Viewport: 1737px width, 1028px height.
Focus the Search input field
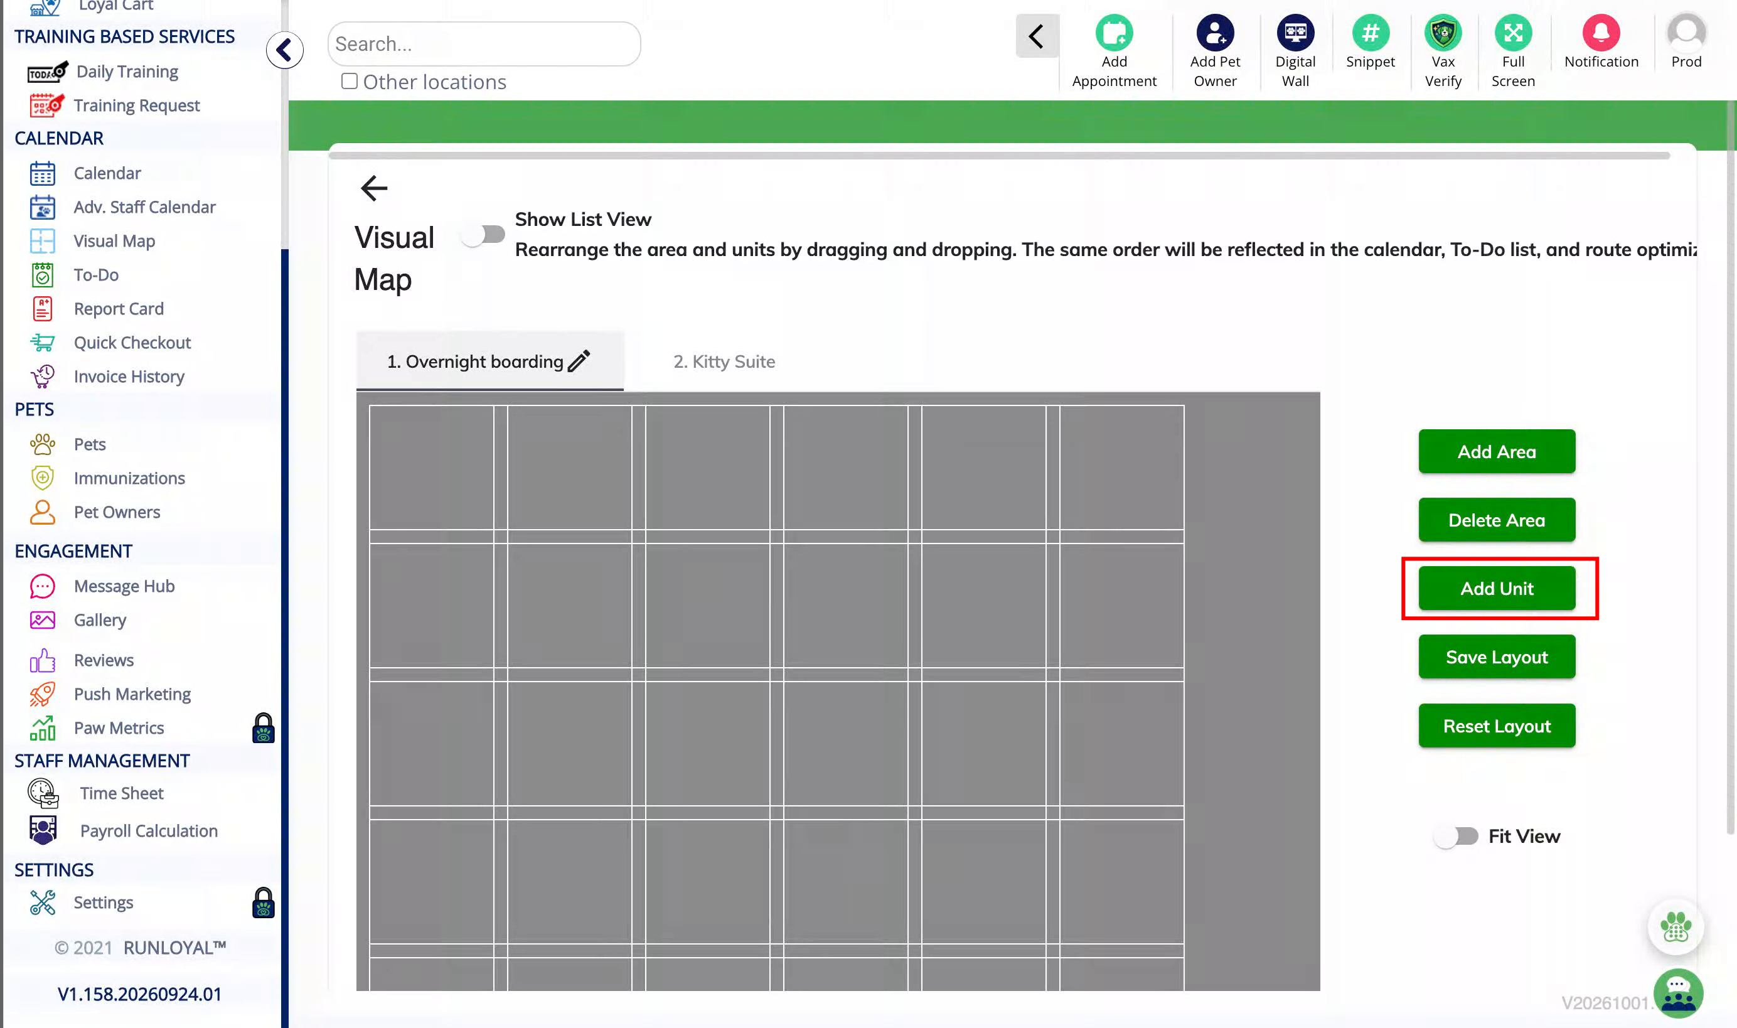[x=484, y=44]
